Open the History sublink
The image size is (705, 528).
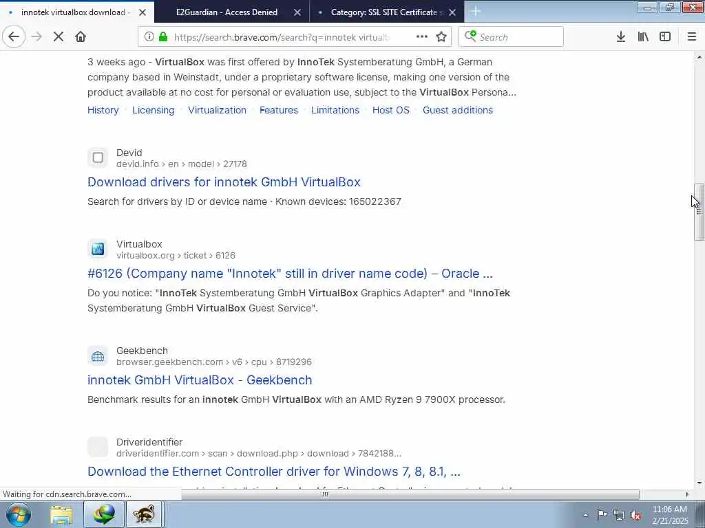point(103,110)
